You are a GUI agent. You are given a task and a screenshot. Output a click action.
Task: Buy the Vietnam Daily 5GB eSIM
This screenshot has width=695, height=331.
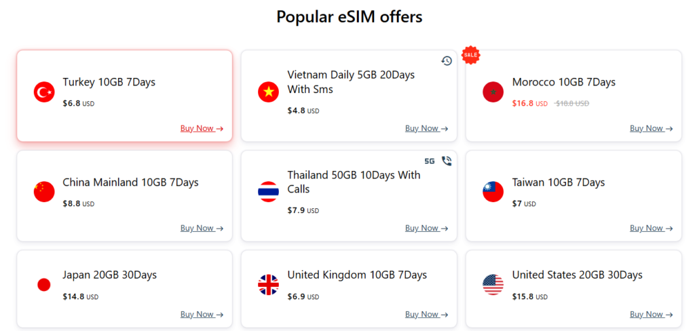tap(426, 128)
